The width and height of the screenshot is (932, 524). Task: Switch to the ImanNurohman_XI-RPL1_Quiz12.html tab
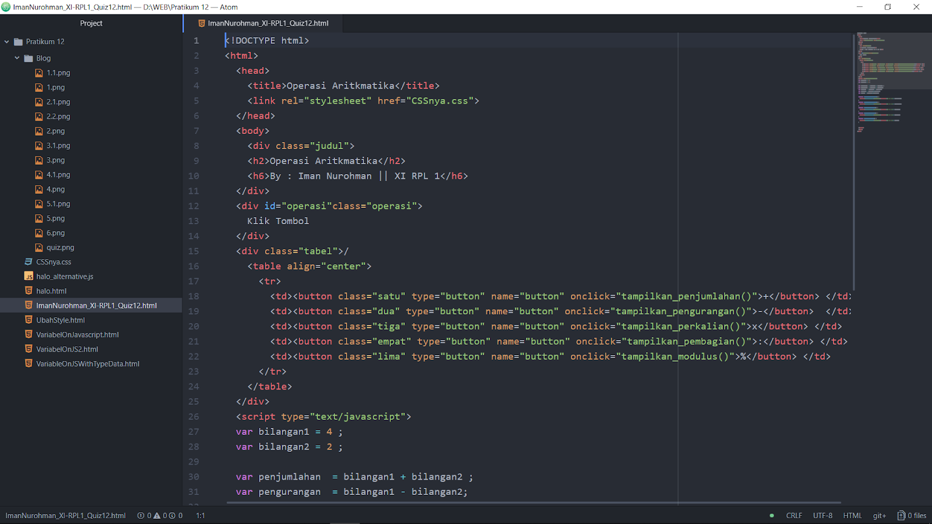pyautogui.click(x=267, y=23)
